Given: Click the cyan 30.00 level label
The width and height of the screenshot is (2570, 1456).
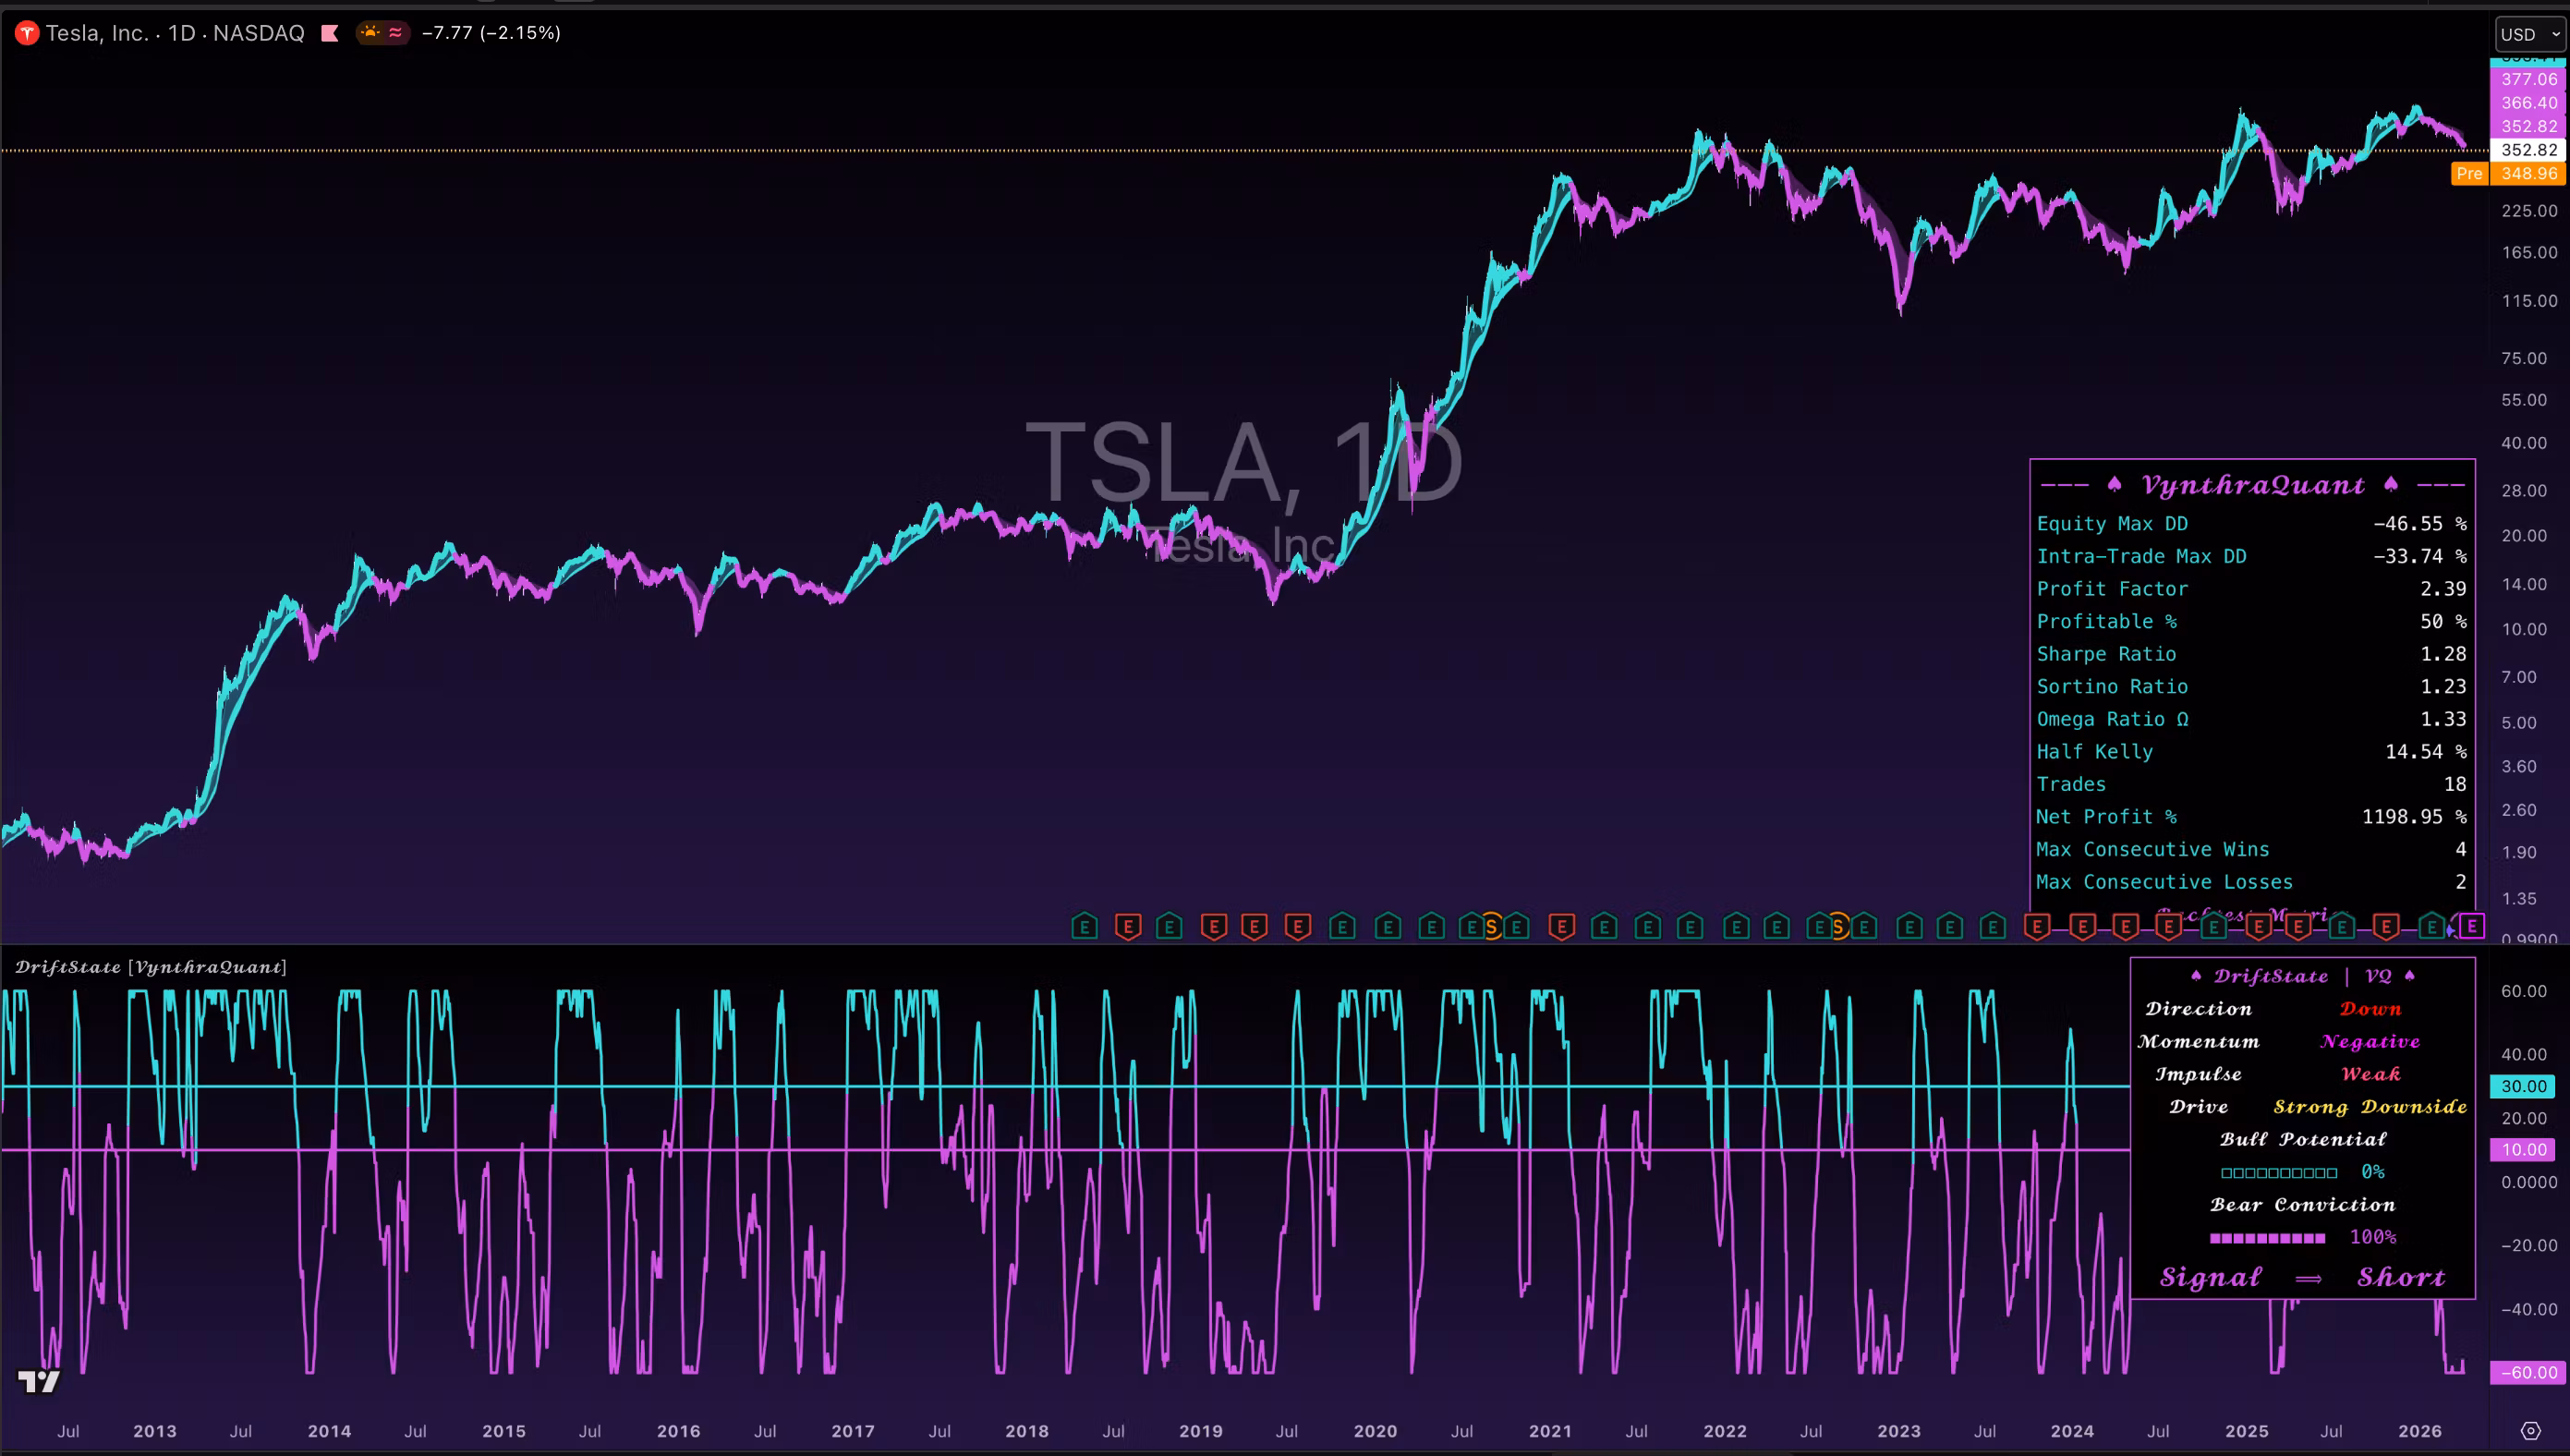Looking at the screenshot, I should (2524, 1086).
